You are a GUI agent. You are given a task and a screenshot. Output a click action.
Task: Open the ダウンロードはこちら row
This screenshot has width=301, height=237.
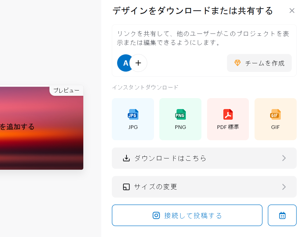204,158
